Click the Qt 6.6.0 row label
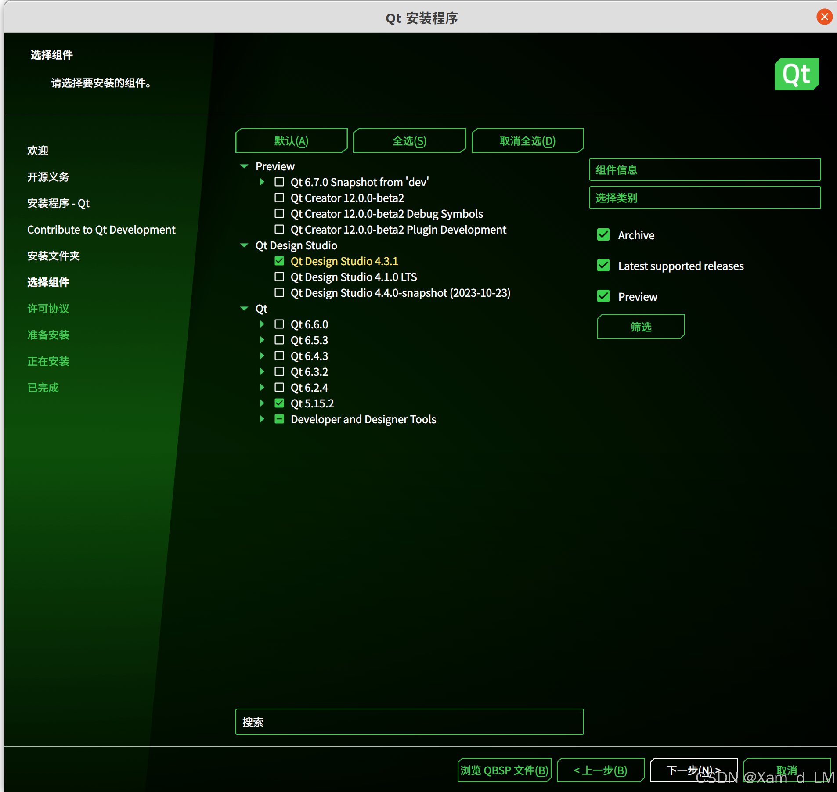837x792 pixels. coord(309,324)
